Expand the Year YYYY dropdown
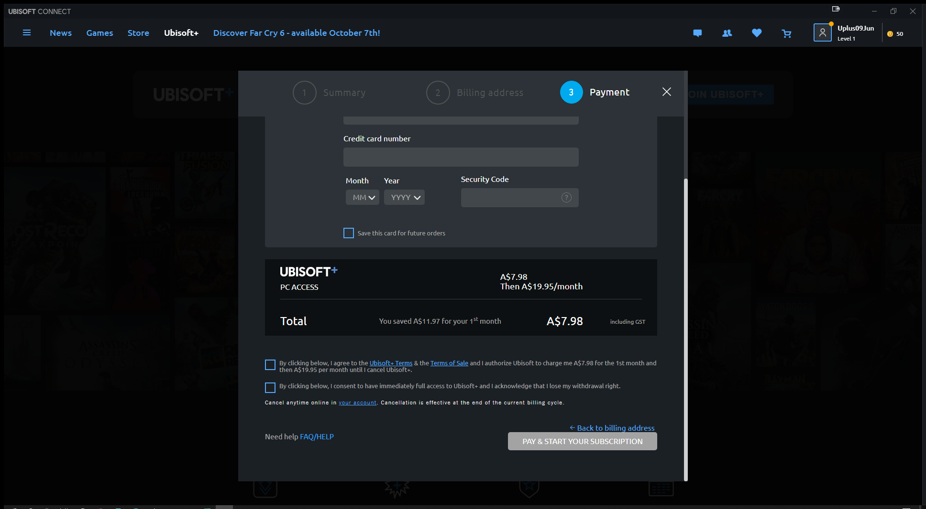Screen dimensions: 926x509 404,198
